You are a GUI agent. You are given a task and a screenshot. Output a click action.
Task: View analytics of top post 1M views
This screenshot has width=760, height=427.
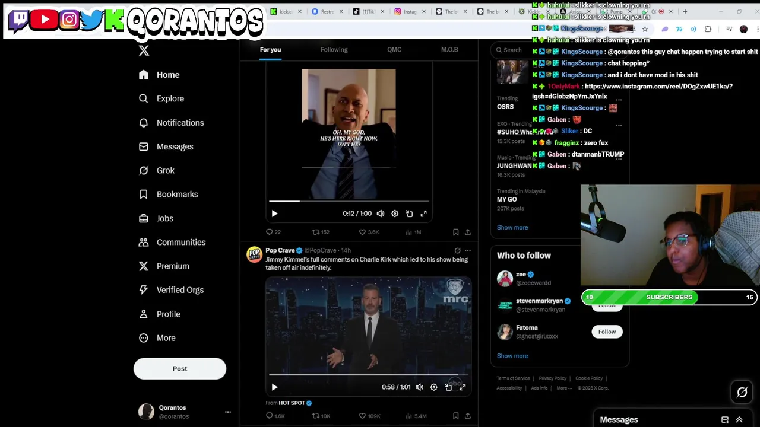pyautogui.click(x=413, y=232)
